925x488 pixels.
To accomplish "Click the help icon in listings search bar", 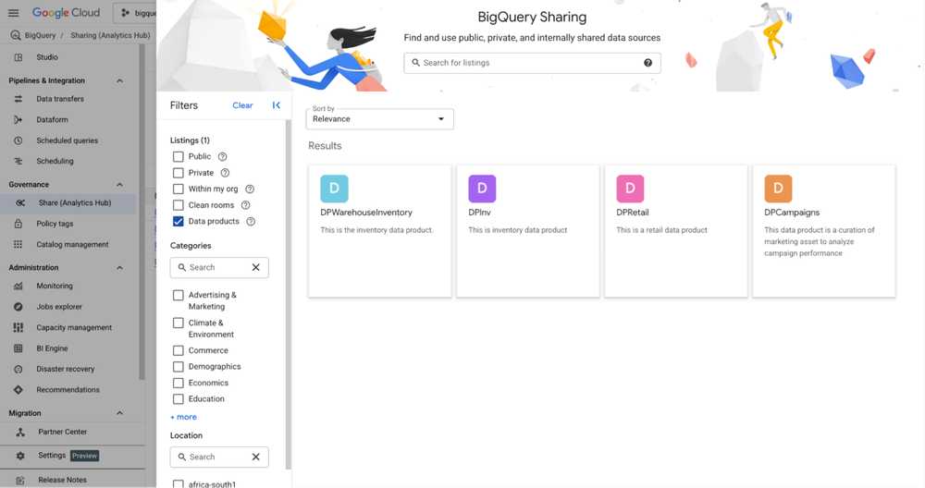I will pyautogui.click(x=647, y=63).
